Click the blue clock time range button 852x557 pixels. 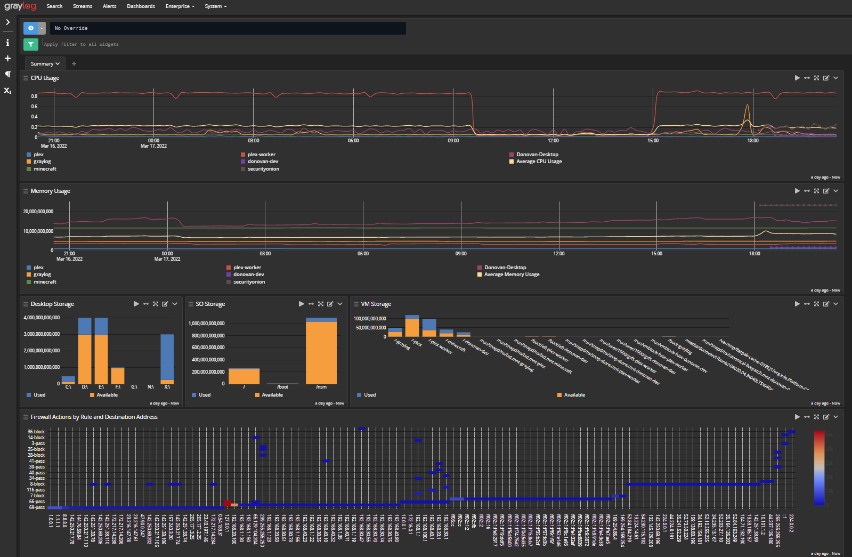click(31, 28)
